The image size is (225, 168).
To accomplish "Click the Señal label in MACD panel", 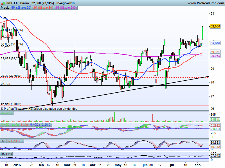I will coord(25,125).
